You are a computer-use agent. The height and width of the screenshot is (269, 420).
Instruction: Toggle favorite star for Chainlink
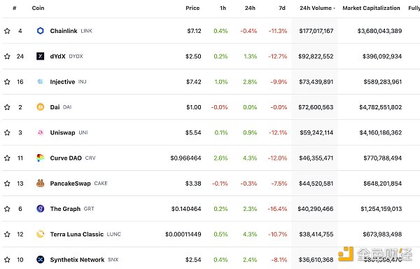click(7, 31)
